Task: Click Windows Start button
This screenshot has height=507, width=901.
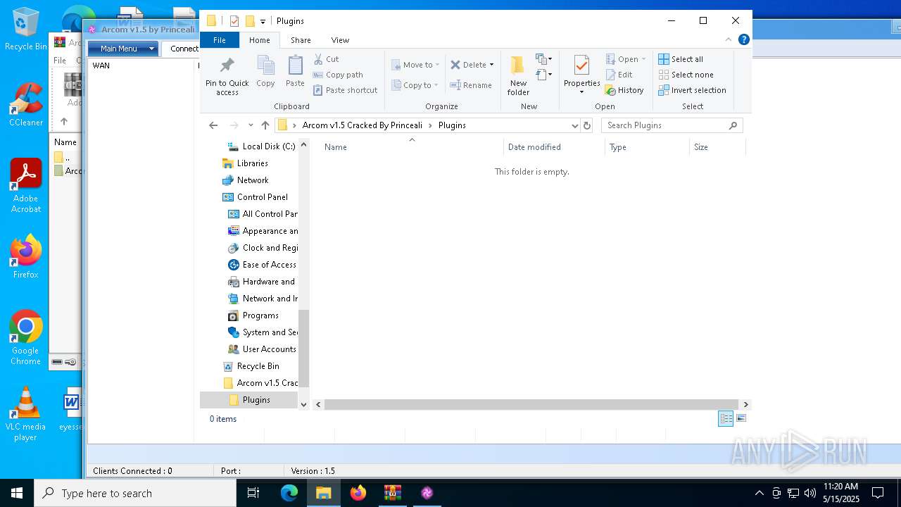Action: point(17,493)
